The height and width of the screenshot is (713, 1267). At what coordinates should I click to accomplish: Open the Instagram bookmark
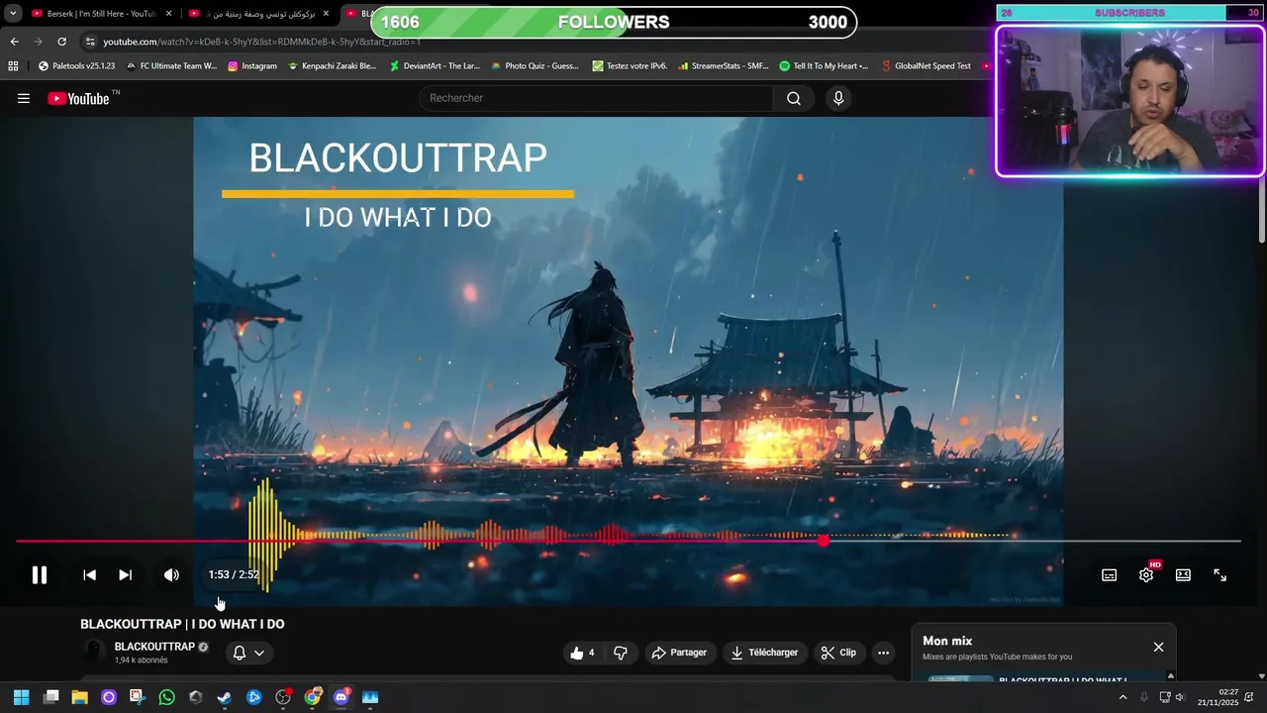[252, 66]
